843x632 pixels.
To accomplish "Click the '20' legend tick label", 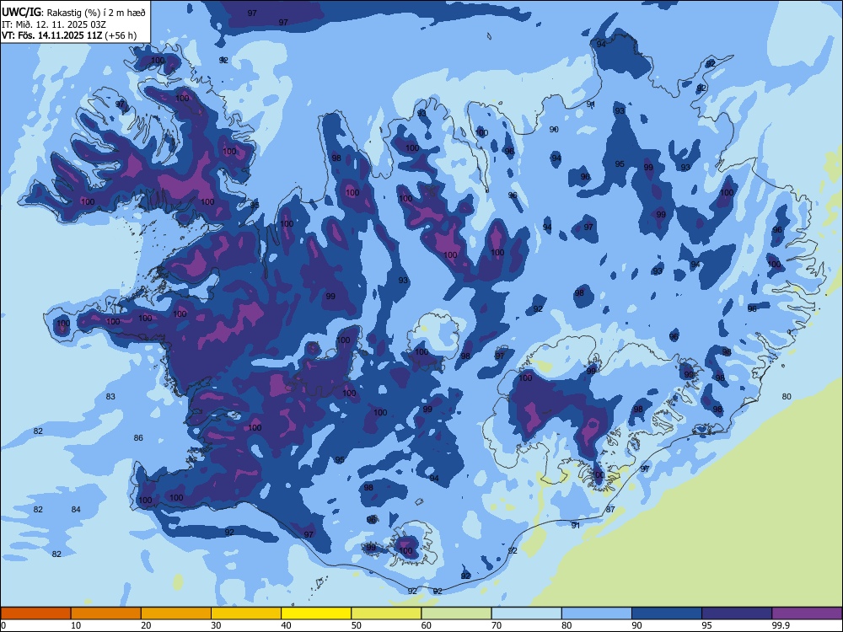I will click(x=146, y=625).
